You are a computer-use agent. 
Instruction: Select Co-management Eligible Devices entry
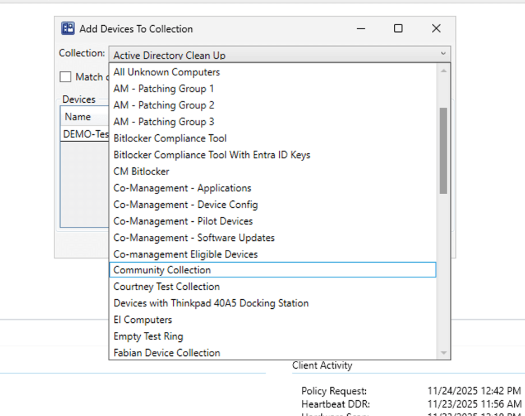[186, 254]
